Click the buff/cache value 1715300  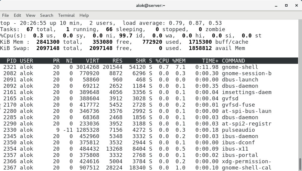[x=200, y=42]
